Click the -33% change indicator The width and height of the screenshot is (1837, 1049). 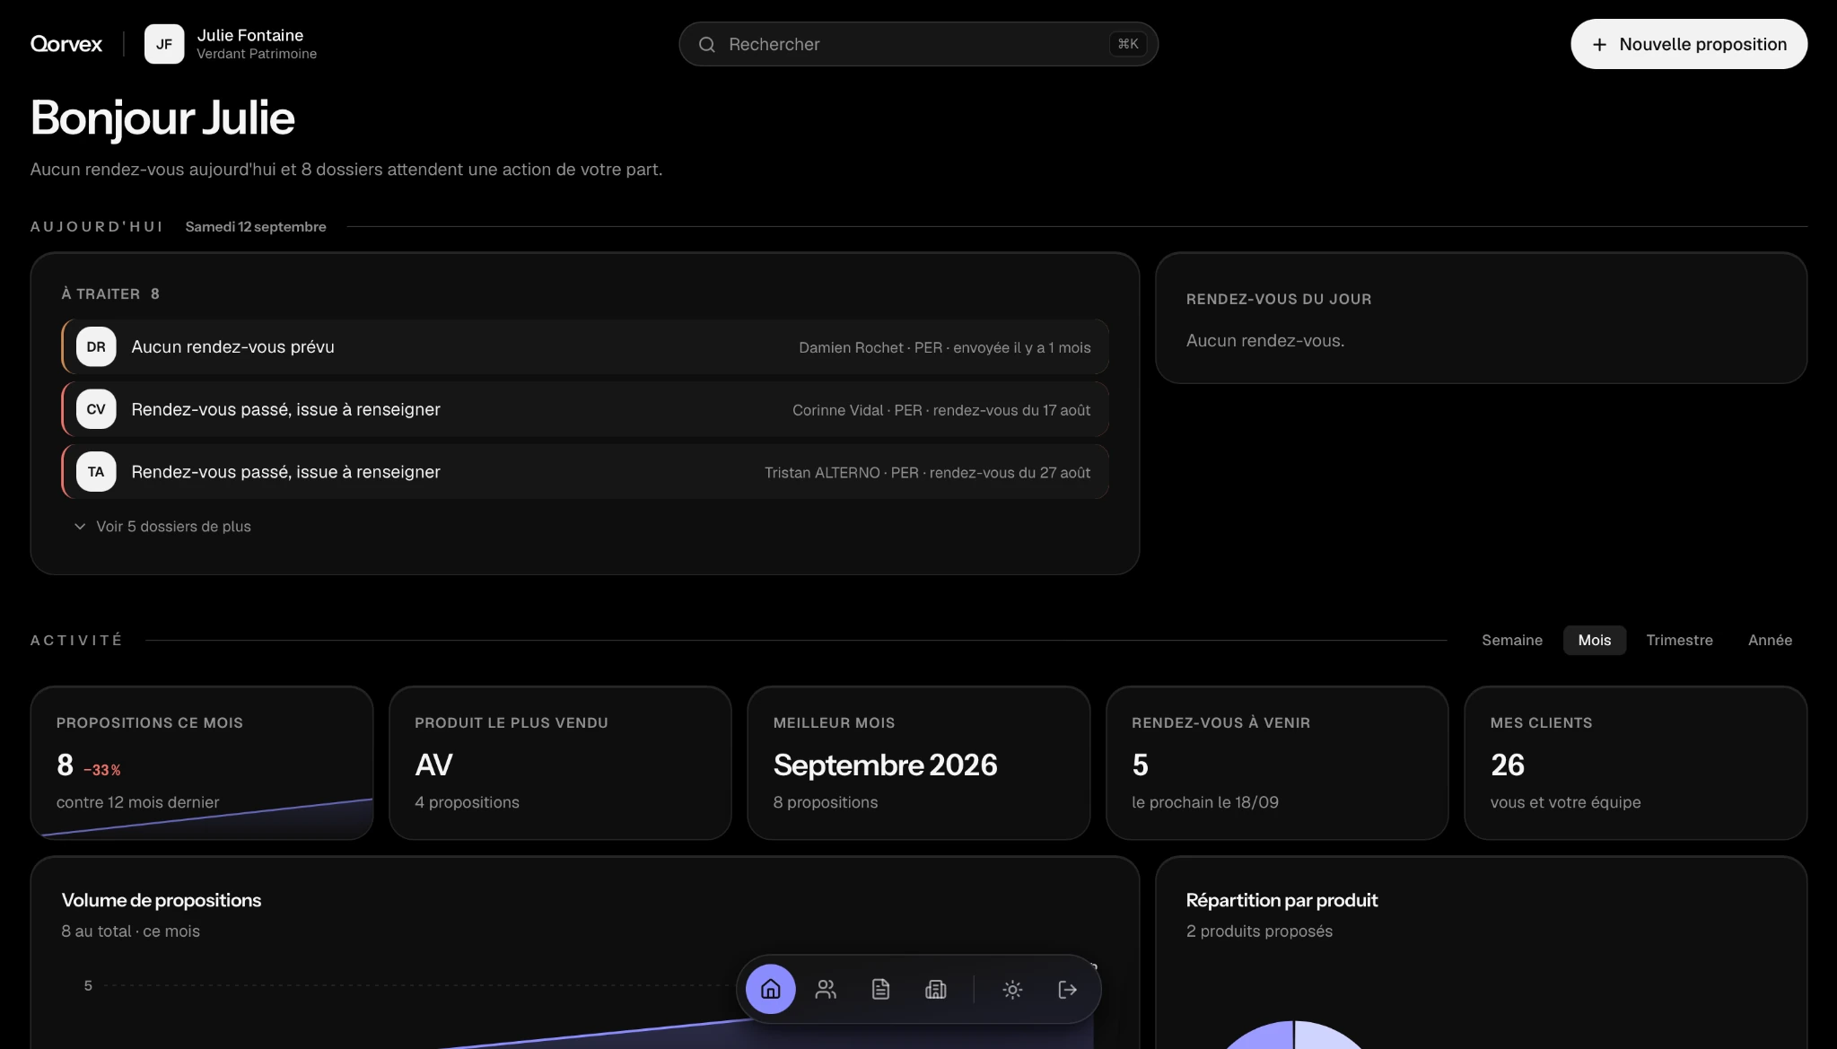[102, 770]
